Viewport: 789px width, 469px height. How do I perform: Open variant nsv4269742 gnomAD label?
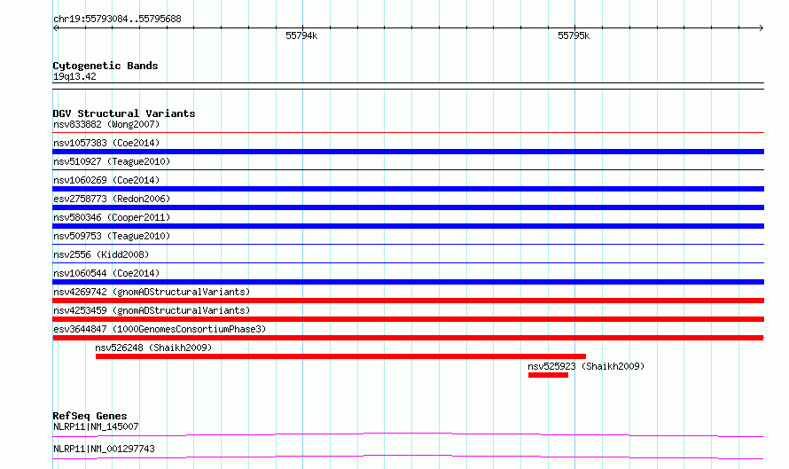pyautogui.click(x=152, y=292)
